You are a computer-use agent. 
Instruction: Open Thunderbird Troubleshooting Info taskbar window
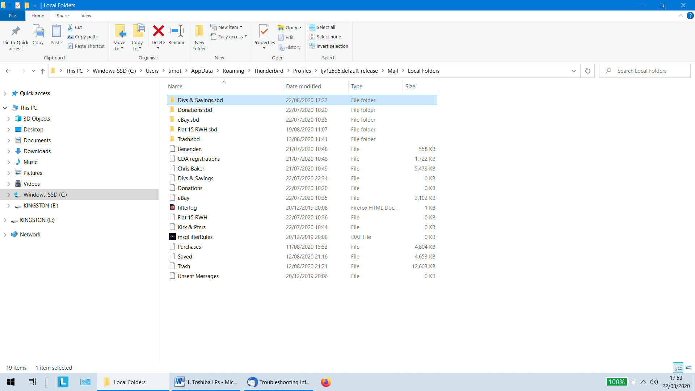(279, 382)
